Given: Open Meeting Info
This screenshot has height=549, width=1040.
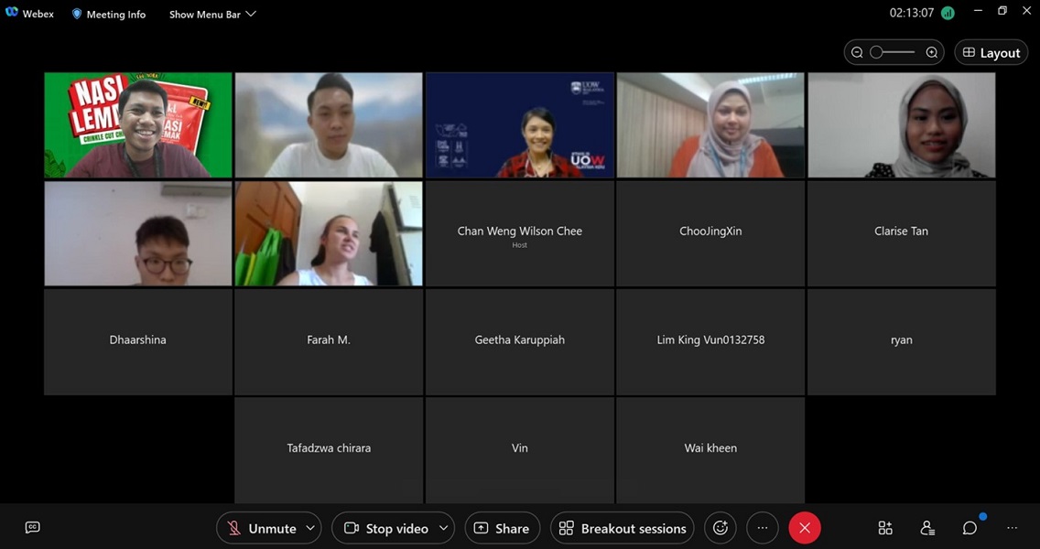Looking at the screenshot, I should (109, 14).
